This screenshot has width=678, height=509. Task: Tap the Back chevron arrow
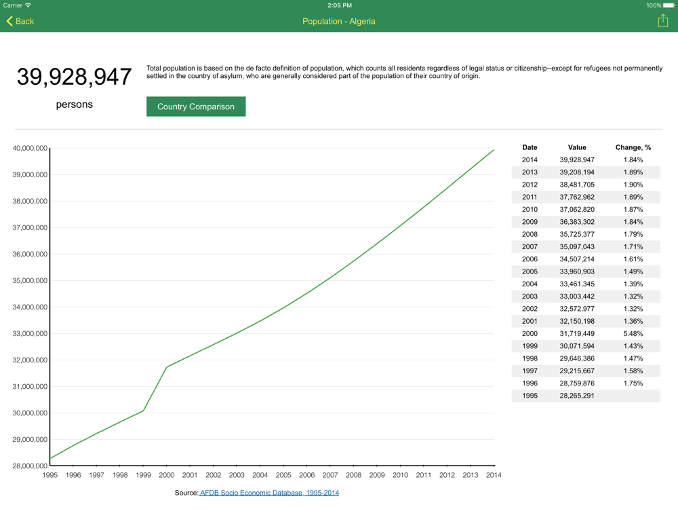(9, 21)
